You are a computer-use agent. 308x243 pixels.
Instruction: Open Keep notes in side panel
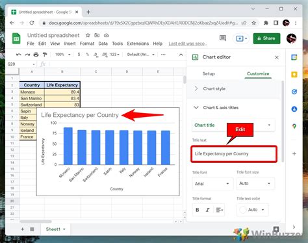pyautogui.click(x=294, y=75)
